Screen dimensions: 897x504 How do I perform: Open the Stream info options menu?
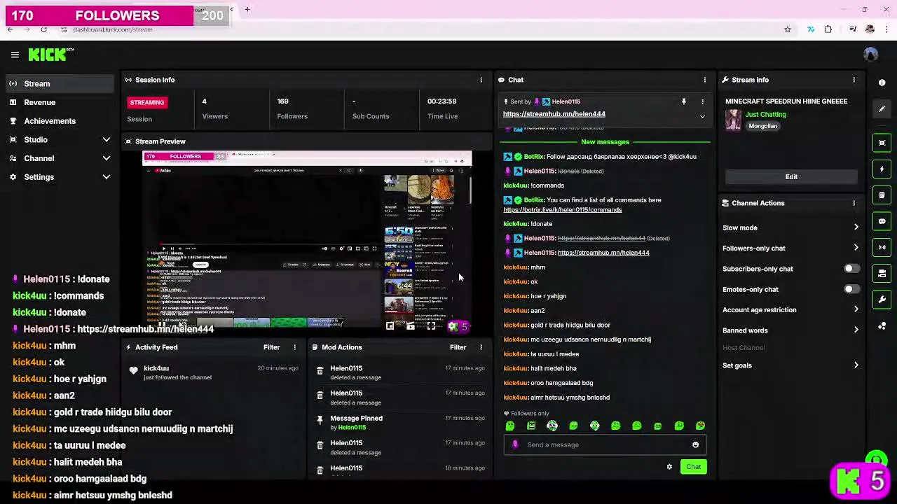(854, 80)
